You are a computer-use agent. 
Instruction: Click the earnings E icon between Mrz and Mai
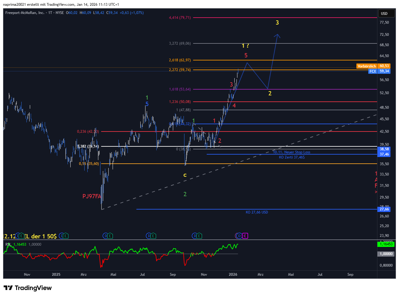(x=110, y=236)
